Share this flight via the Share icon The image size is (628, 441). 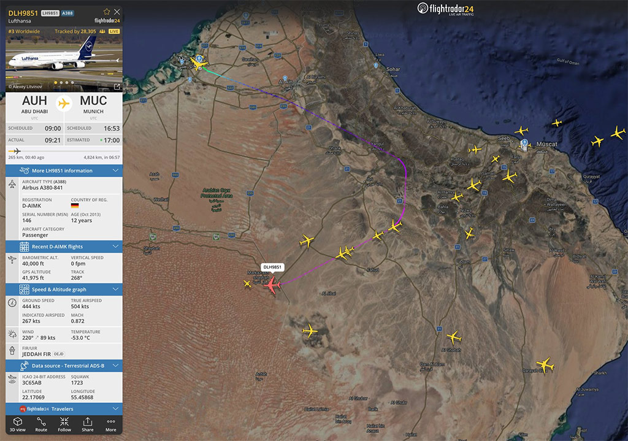[x=88, y=424]
